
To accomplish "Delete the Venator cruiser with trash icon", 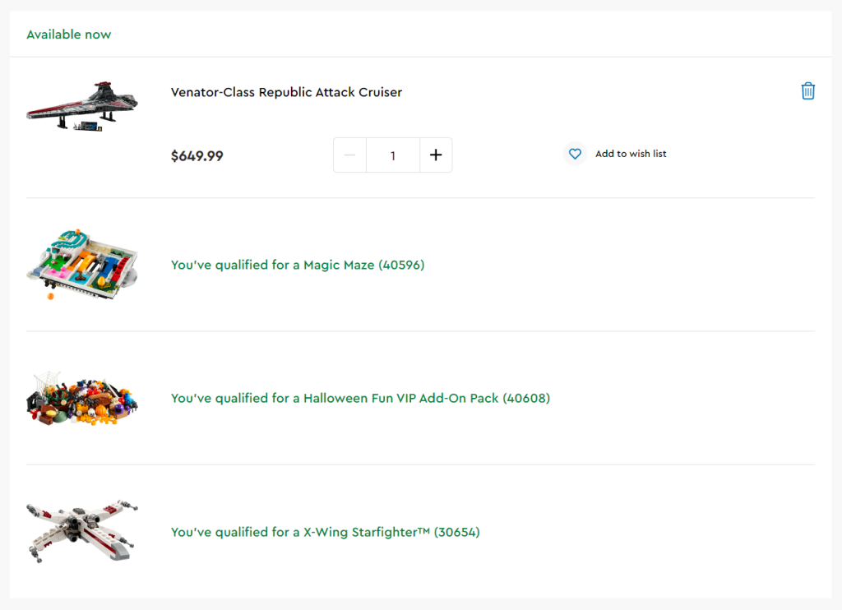I will [807, 91].
